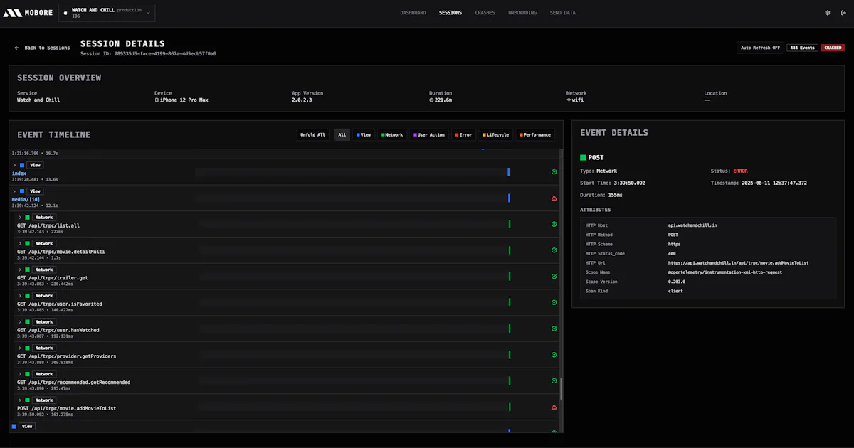Image resolution: width=854 pixels, height=448 pixels.
Task: Click the red warning icon on movie.addMovieToList row
Action: (x=554, y=407)
